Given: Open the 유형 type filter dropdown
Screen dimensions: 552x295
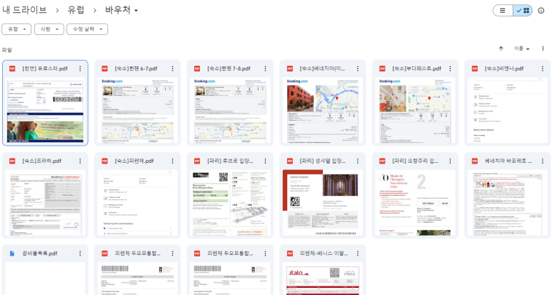Looking at the screenshot, I should point(16,29).
